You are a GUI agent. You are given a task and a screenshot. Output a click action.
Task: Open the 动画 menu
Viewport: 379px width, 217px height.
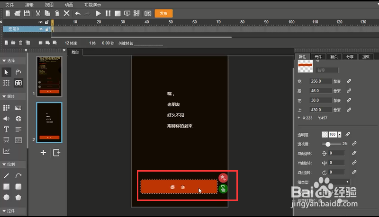[69, 5]
